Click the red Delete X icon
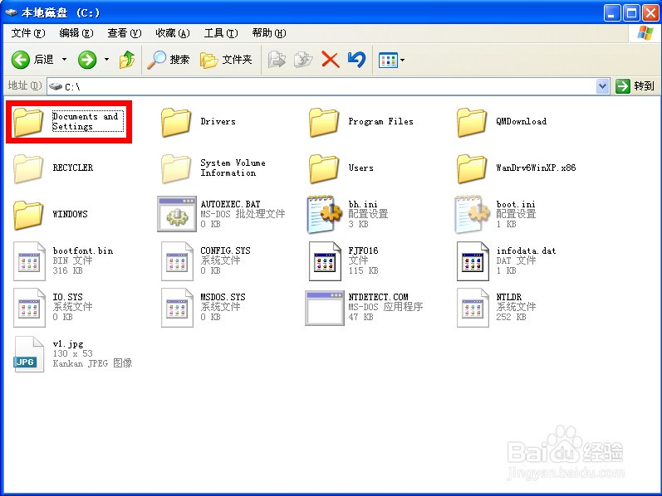This screenshot has height=496, width=662. tap(330, 60)
